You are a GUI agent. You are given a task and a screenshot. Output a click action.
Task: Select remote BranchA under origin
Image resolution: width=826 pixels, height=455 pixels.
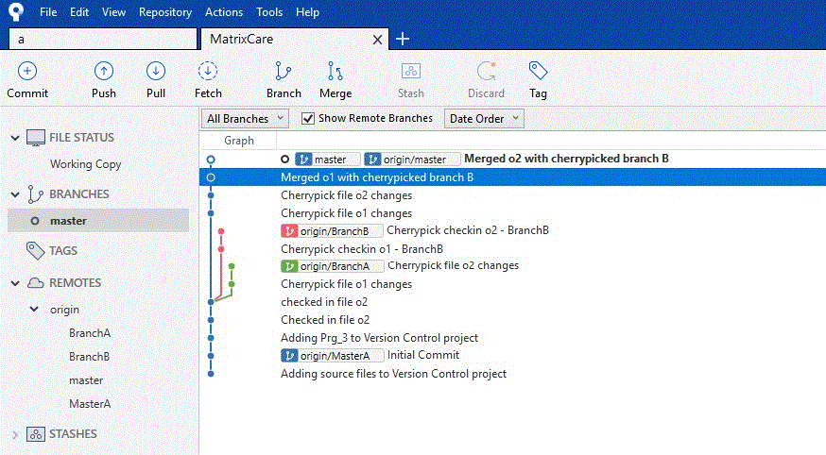(x=90, y=333)
